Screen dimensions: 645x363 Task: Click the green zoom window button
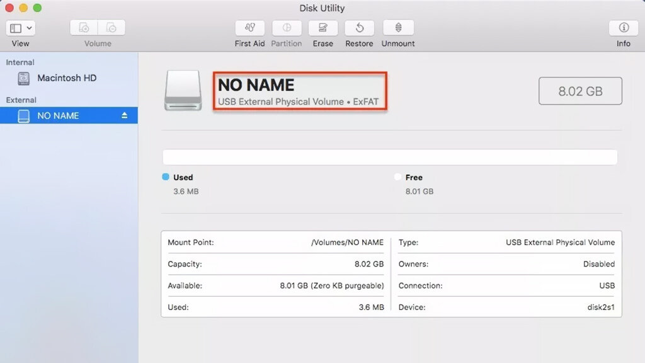[37, 8]
